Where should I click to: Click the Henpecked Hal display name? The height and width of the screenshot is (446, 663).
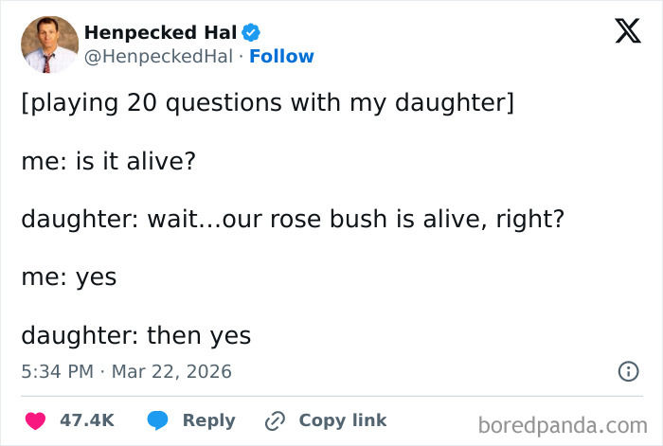point(160,32)
